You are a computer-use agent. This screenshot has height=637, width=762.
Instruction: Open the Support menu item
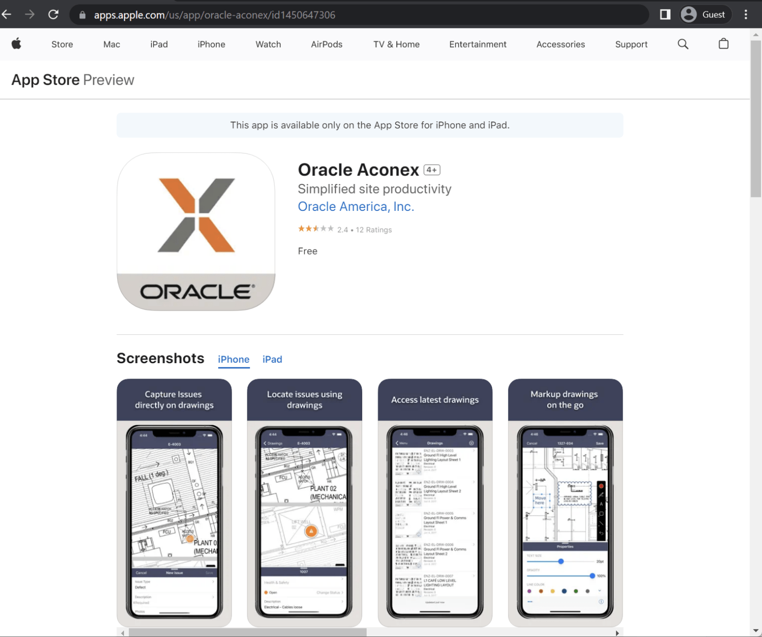(631, 44)
